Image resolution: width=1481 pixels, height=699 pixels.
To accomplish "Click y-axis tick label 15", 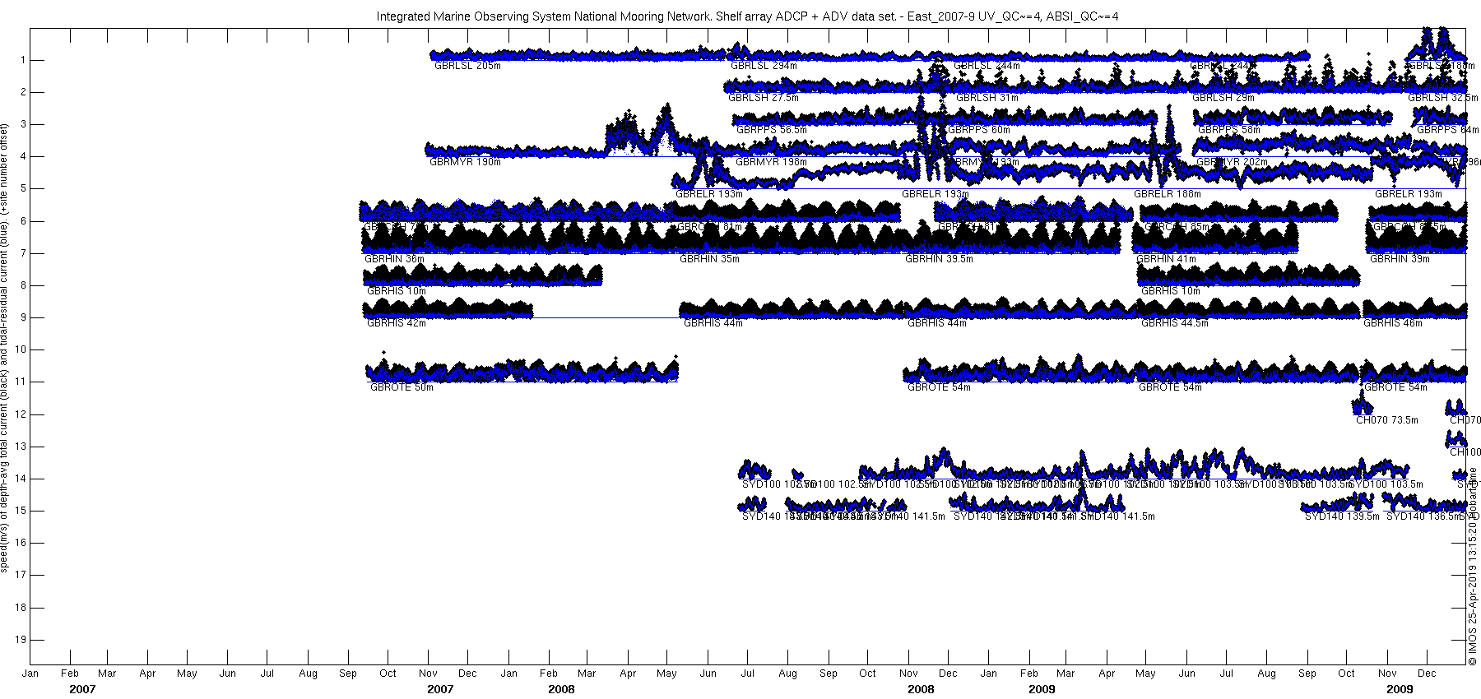I will 21,511.
